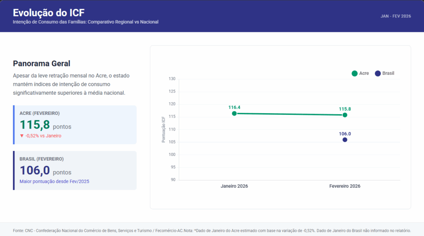Click the Panorama Geral heading
424x236 pixels.
tap(41, 64)
